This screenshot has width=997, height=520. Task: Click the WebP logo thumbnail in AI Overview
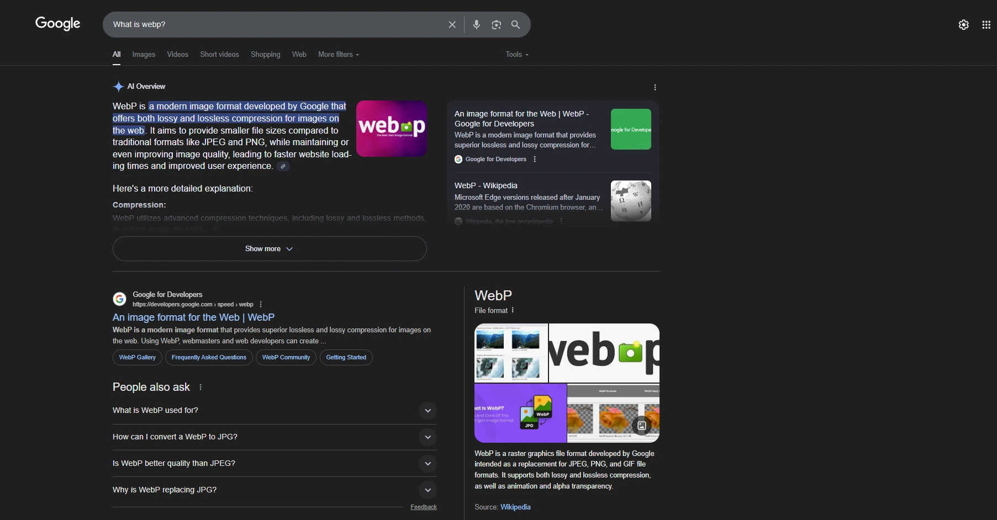[391, 128]
